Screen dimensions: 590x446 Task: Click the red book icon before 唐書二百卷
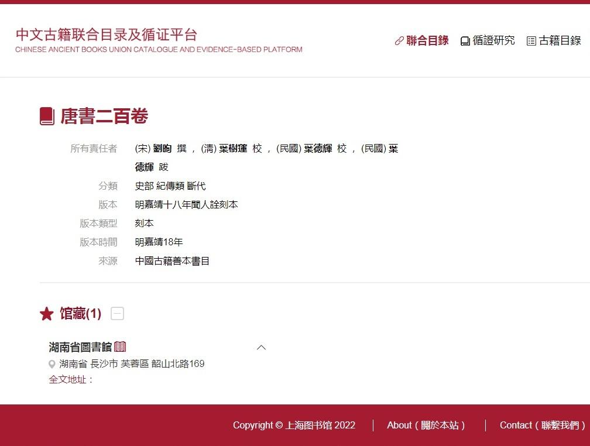coord(47,116)
